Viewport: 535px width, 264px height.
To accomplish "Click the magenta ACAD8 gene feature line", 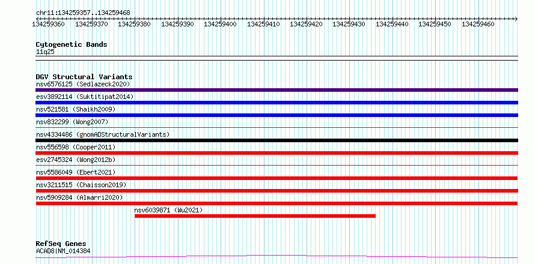I will 277,256.
